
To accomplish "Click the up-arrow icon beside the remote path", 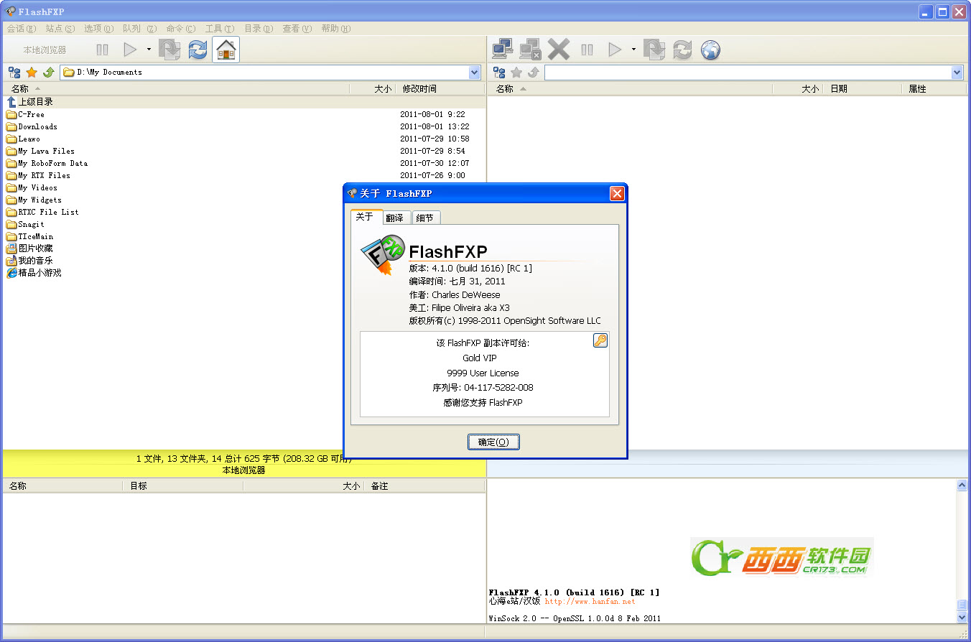I will 534,73.
